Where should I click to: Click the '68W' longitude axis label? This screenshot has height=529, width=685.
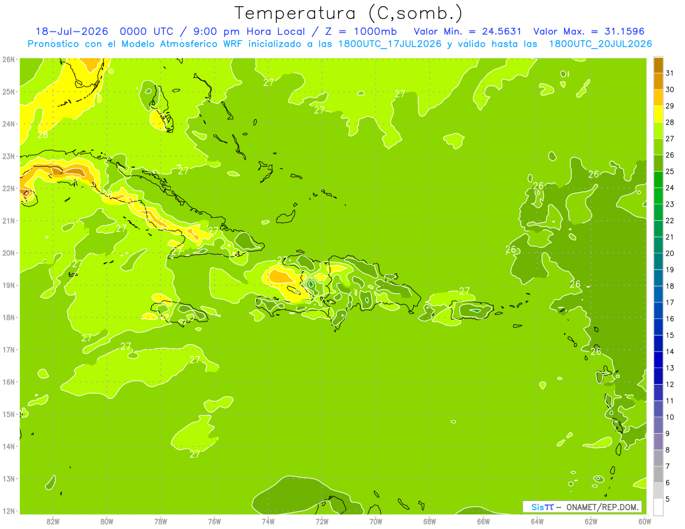pos(430,520)
